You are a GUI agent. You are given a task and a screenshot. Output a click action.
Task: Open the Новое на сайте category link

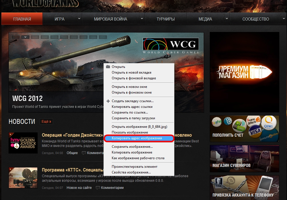[x=79, y=187]
